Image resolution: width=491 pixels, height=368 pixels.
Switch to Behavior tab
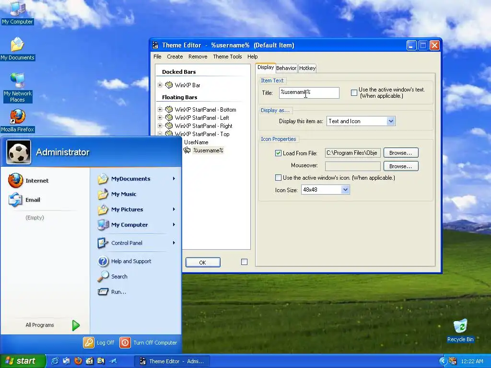coord(286,68)
